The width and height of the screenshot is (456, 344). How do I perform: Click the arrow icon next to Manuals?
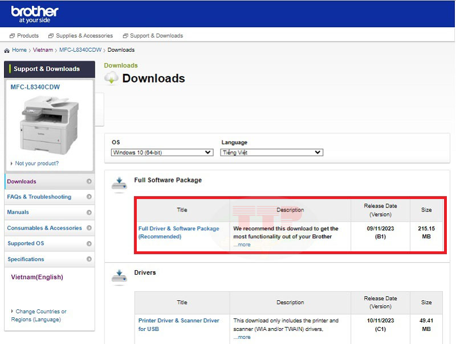pos(89,212)
